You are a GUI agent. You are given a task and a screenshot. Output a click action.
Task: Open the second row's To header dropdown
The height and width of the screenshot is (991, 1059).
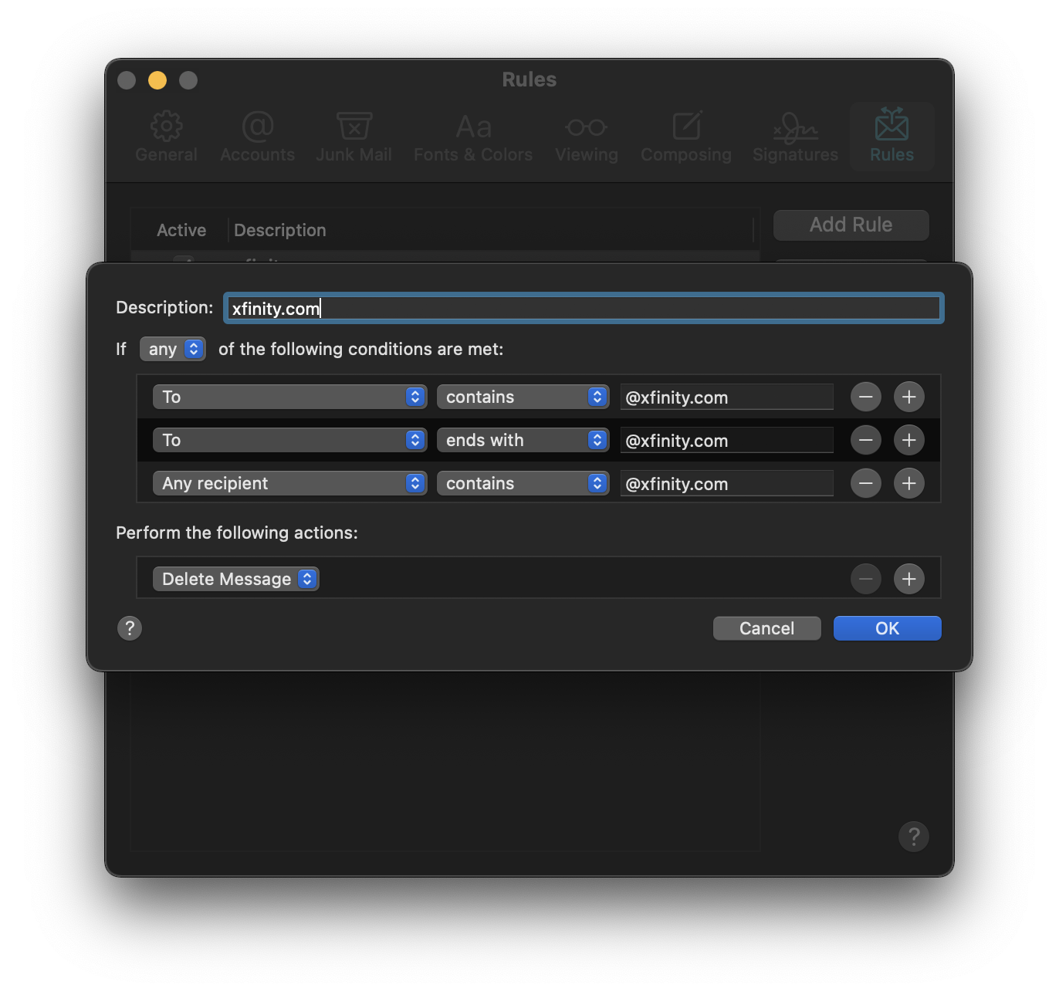click(x=289, y=440)
